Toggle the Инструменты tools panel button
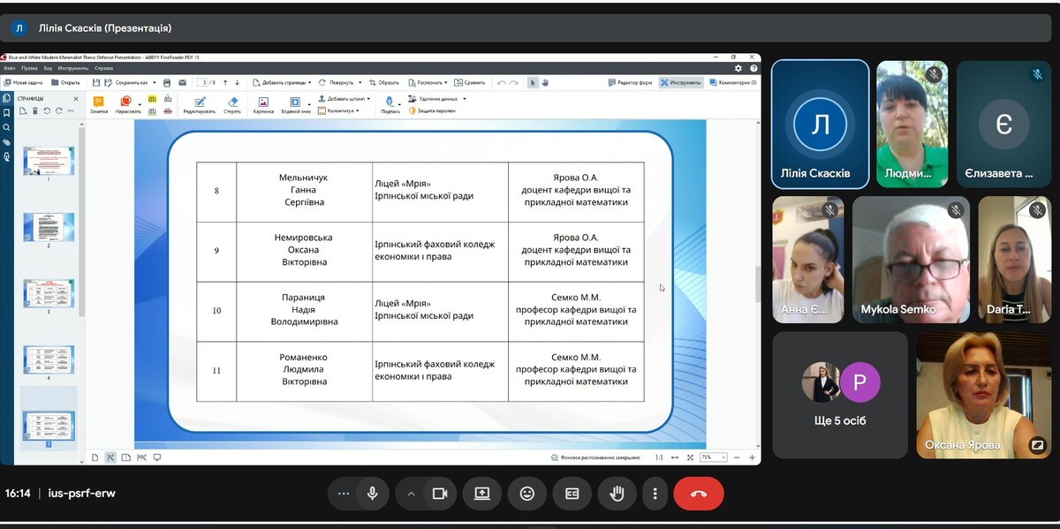 680,82
